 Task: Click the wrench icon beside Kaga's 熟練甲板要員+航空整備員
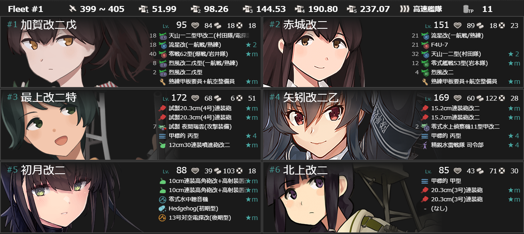tap(162, 81)
